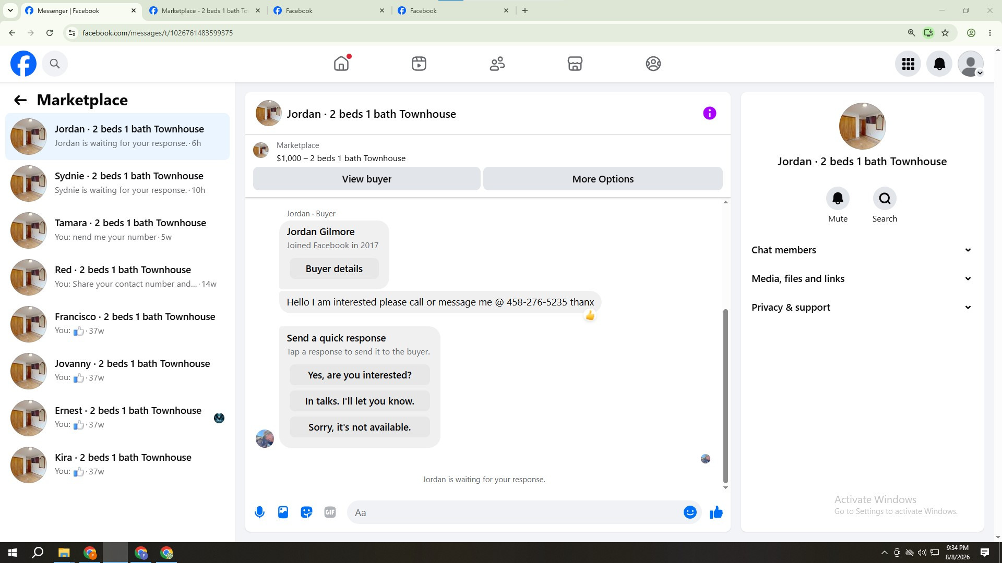Open Marketplace storefront icon in top navigation

pyautogui.click(x=575, y=64)
